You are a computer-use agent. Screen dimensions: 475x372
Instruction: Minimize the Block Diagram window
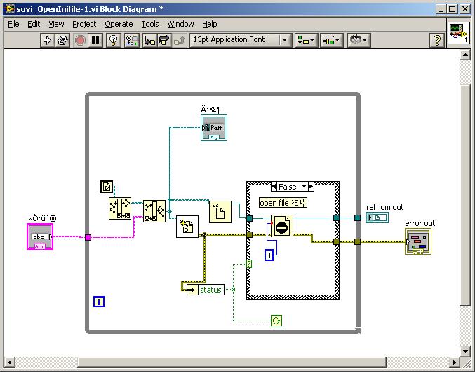(x=441, y=9)
